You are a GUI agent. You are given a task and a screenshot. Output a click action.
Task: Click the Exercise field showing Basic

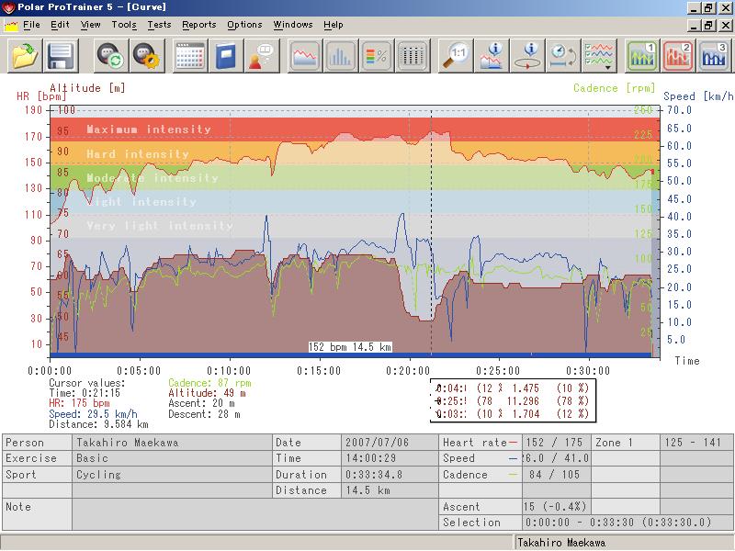click(172, 458)
